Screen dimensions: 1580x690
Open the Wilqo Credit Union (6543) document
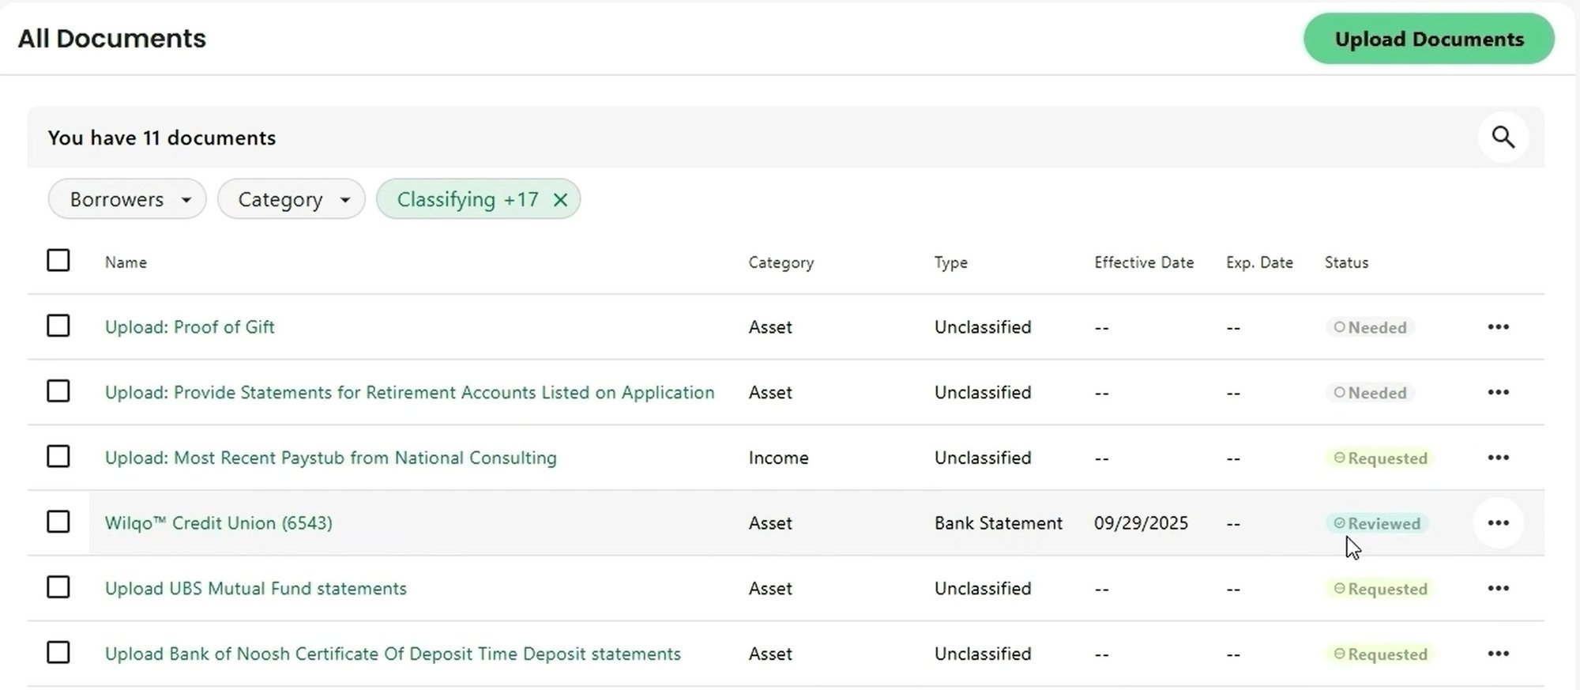(219, 522)
